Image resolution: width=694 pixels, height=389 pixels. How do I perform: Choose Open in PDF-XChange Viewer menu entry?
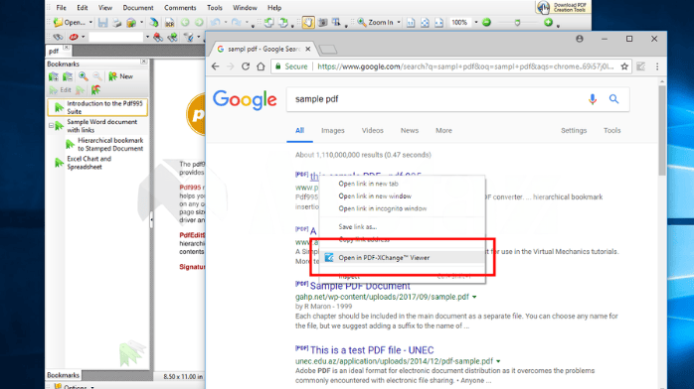[x=402, y=257]
